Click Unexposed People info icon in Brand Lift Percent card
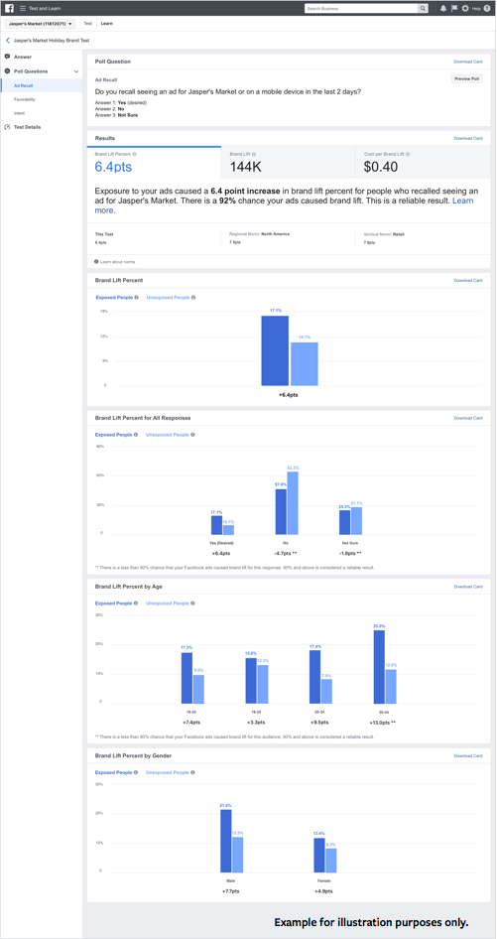 (x=192, y=297)
